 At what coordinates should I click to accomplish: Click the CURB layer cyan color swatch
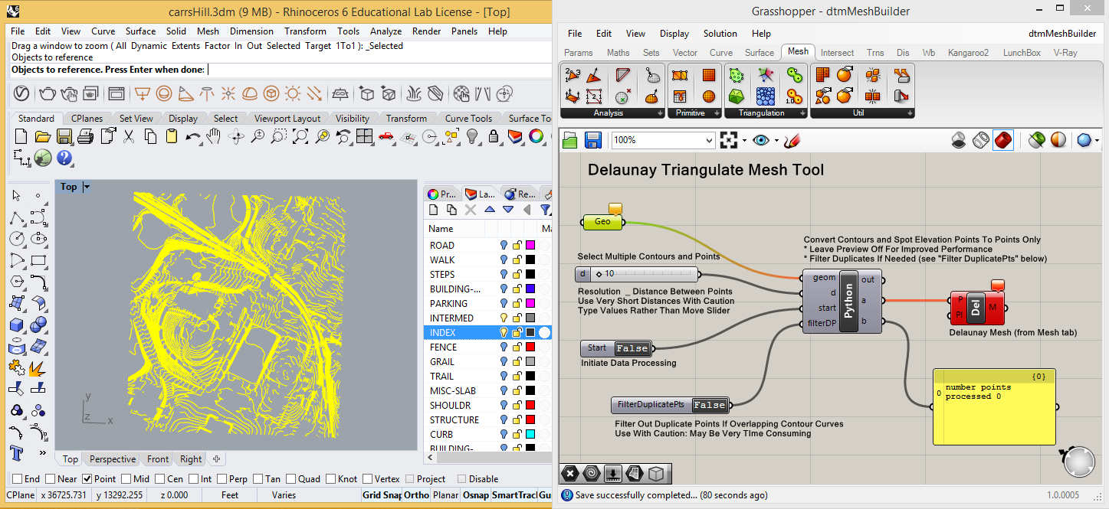[530, 434]
